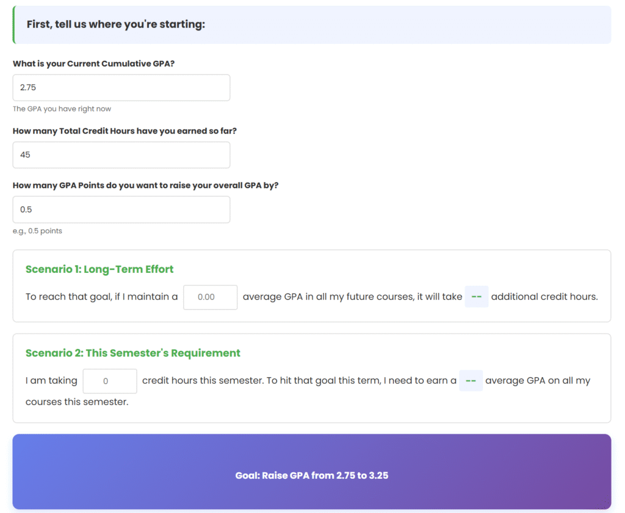Image resolution: width=625 pixels, height=513 pixels.
Task: Select the 'Scenario 1: Long-Term Effort' heading
Action: pos(99,269)
